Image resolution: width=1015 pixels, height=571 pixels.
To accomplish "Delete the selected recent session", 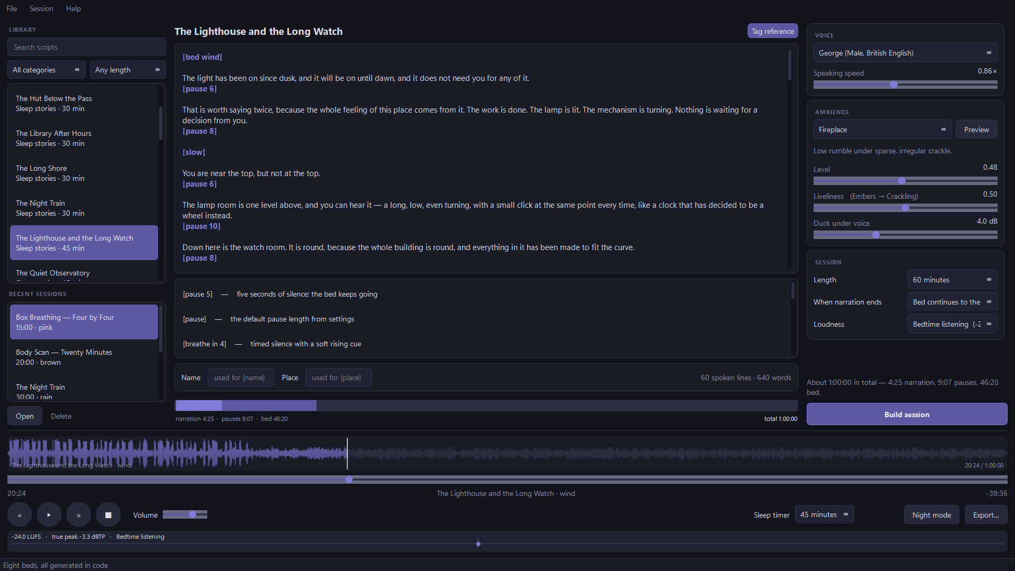I will [x=61, y=416].
